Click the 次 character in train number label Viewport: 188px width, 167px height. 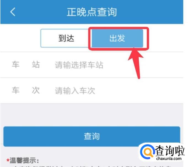point(36,90)
